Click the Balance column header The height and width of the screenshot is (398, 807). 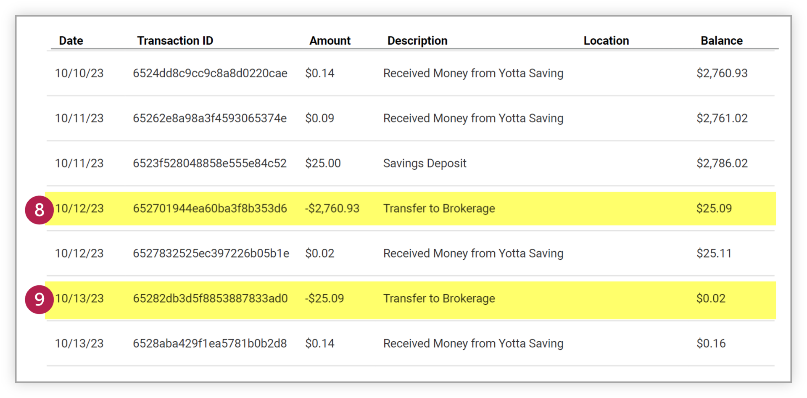point(721,41)
